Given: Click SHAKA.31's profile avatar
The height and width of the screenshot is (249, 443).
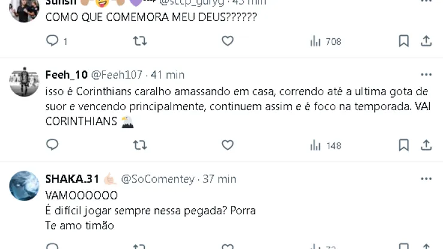Looking at the screenshot, I should pyautogui.click(x=24, y=186).
